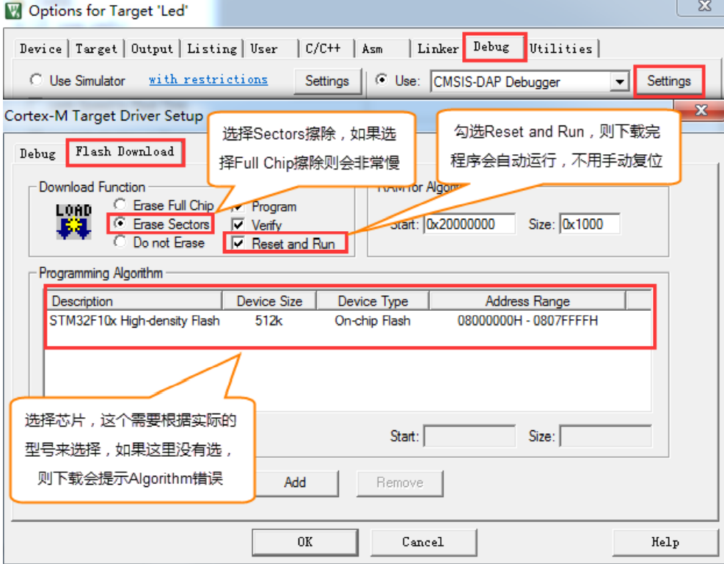The height and width of the screenshot is (564, 724).
Task: Click the Add algorithm button
Action: (x=296, y=482)
